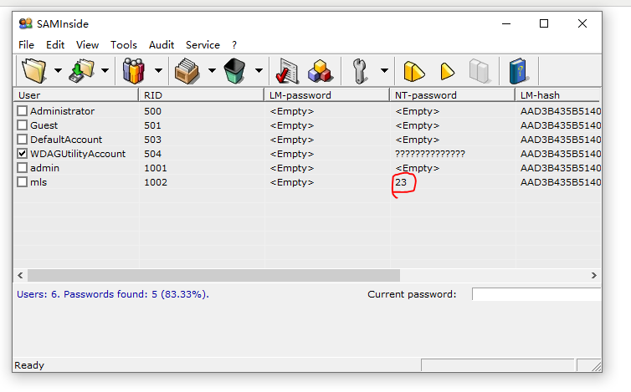Viewport: 631px width, 392px height.
Task: Click the RID value 1001
Action: click(156, 168)
